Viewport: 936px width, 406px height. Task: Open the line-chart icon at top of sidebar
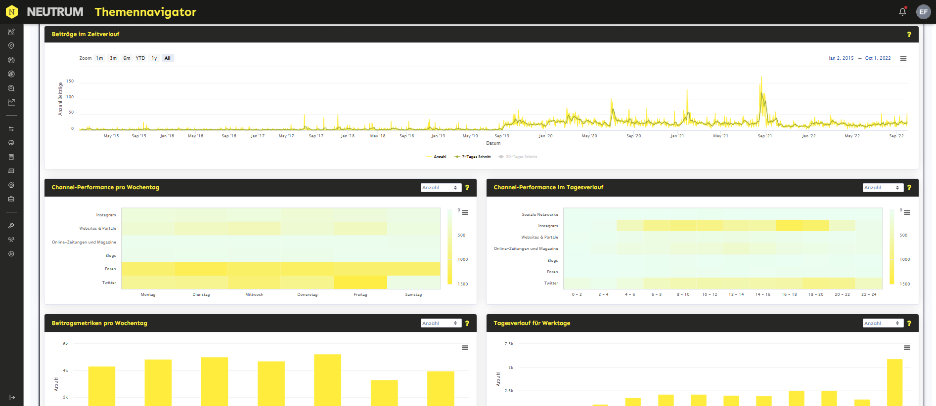pyautogui.click(x=11, y=32)
